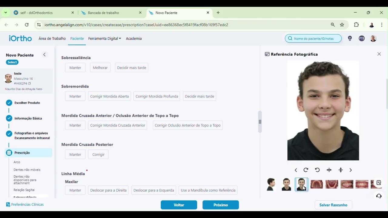Select Manter for Mordida Cruzada Anterior
This screenshot has height=218, width=388.
coord(75,125)
